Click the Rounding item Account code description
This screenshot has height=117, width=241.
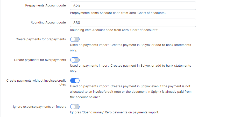coord(114,30)
